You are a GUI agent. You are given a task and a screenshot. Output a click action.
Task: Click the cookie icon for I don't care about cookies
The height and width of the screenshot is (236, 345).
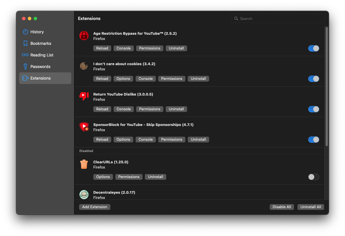(x=84, y=66)
